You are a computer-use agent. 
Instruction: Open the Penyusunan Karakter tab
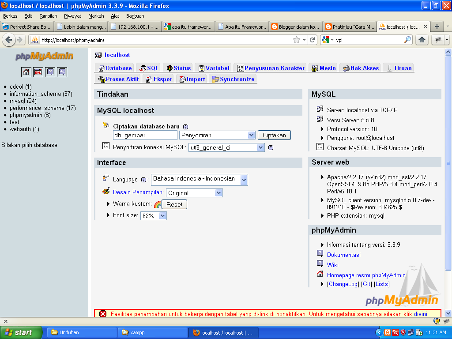click(271, 68)
